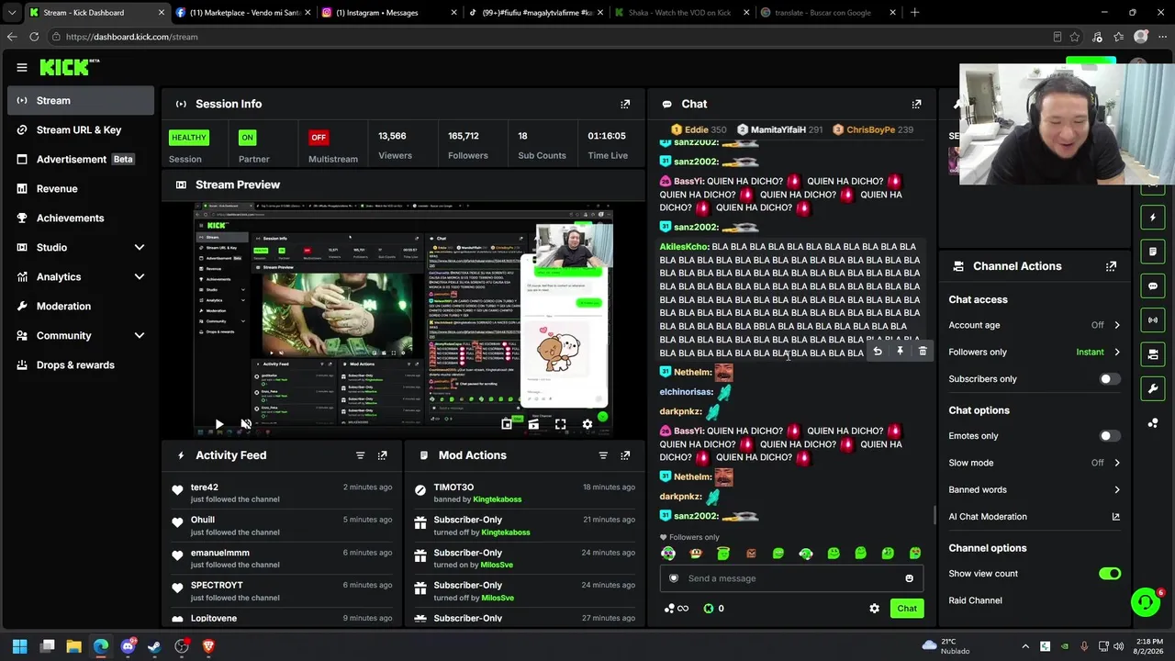
Task: Pop out the Activity Feed panel
Action: 382,455
